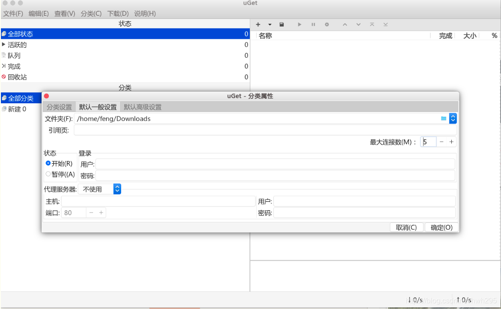This screenshot has width=501, height=309.
Task: Click the move down arrow icon
Action: pos(359,24)
